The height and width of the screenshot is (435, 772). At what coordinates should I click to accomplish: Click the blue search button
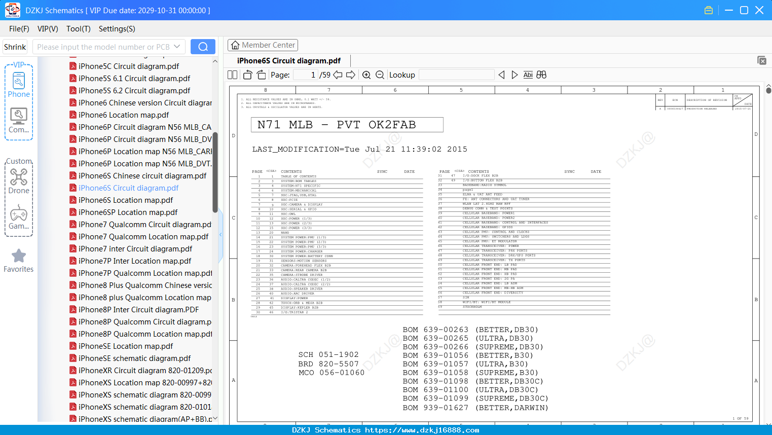[x=203, y=47]
